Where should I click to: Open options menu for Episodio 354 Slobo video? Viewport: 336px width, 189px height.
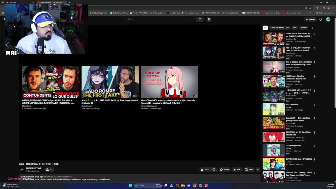[314, 118]
